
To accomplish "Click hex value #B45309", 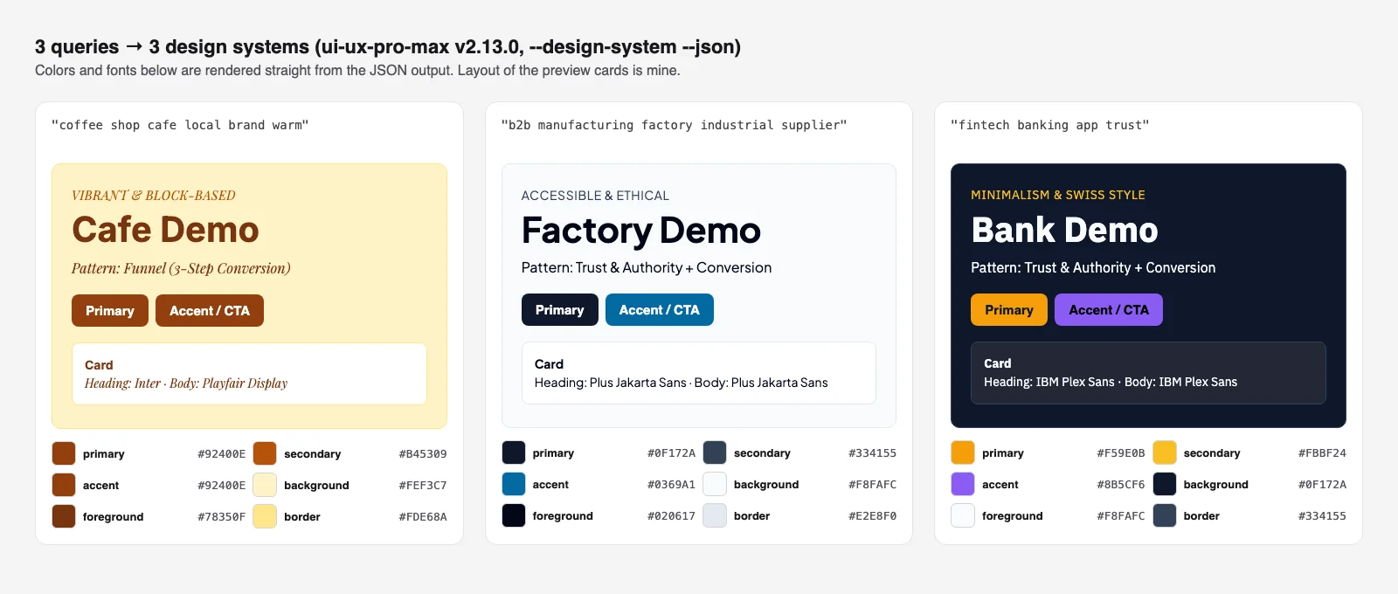I will pos(423,454).
